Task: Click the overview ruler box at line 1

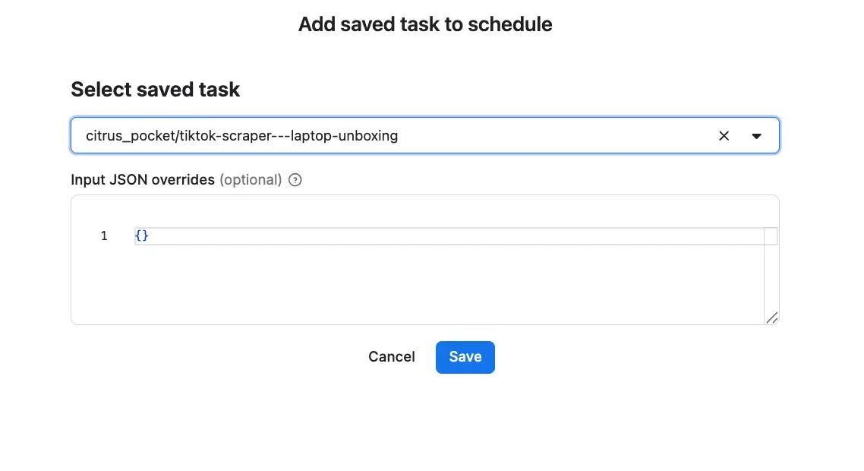Action: click(771, 236)
